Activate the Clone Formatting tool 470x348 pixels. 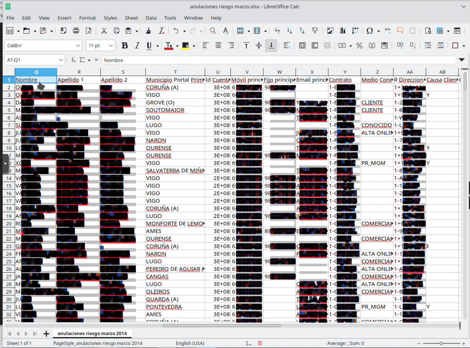point(148,31)
